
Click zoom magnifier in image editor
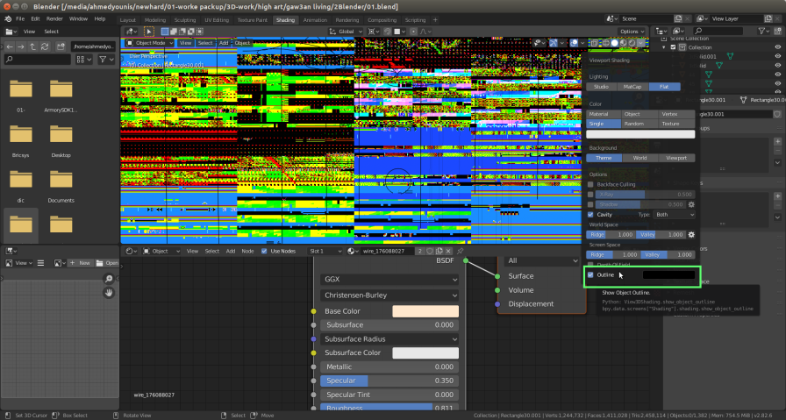pos(109,279)
